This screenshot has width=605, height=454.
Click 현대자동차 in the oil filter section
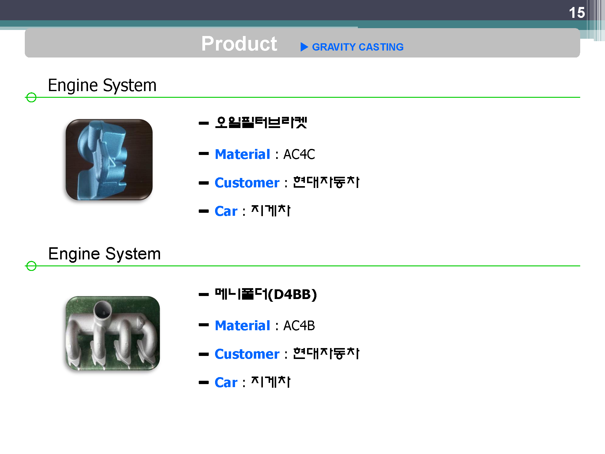click(x=326, y=182)
